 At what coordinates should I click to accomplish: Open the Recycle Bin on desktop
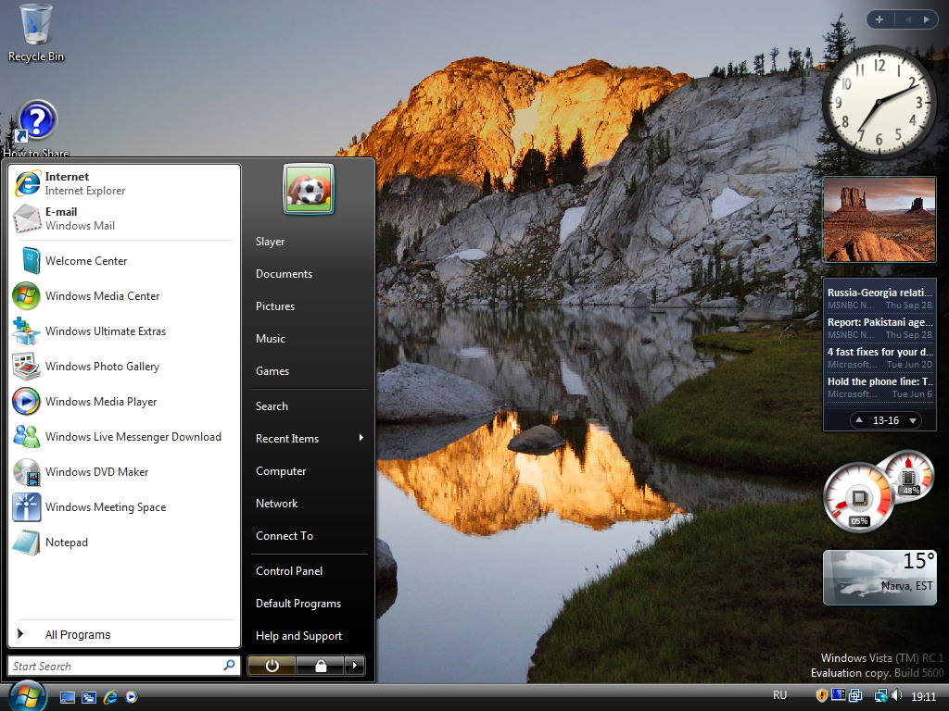(36, 33)
